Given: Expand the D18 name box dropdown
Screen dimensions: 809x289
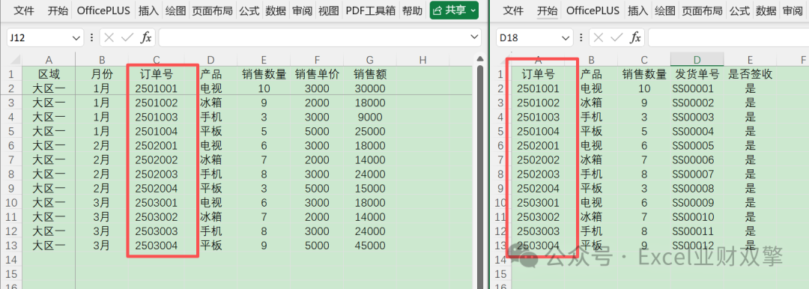Looking at the screenshot, I should 566,37.
